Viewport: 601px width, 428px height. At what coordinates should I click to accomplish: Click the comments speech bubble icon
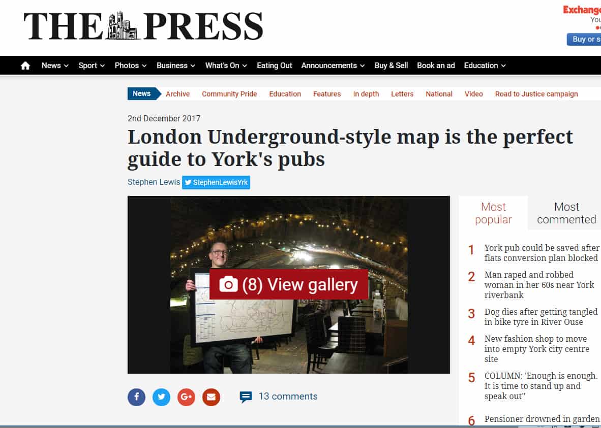coord(246,397)
